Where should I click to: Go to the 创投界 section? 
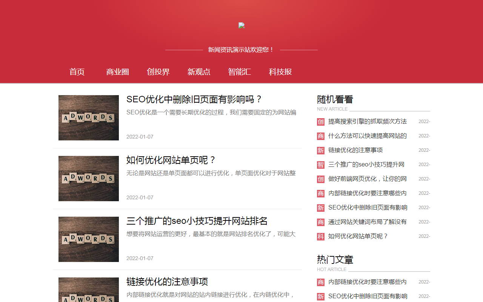(158, 72)
